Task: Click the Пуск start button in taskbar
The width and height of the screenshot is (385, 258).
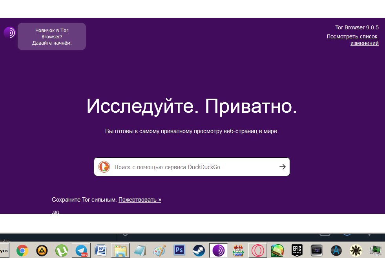Action: pos(4,251)
